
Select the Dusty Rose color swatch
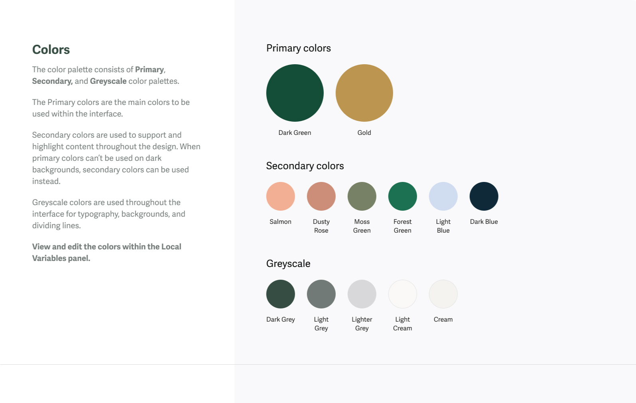point(321,196)
